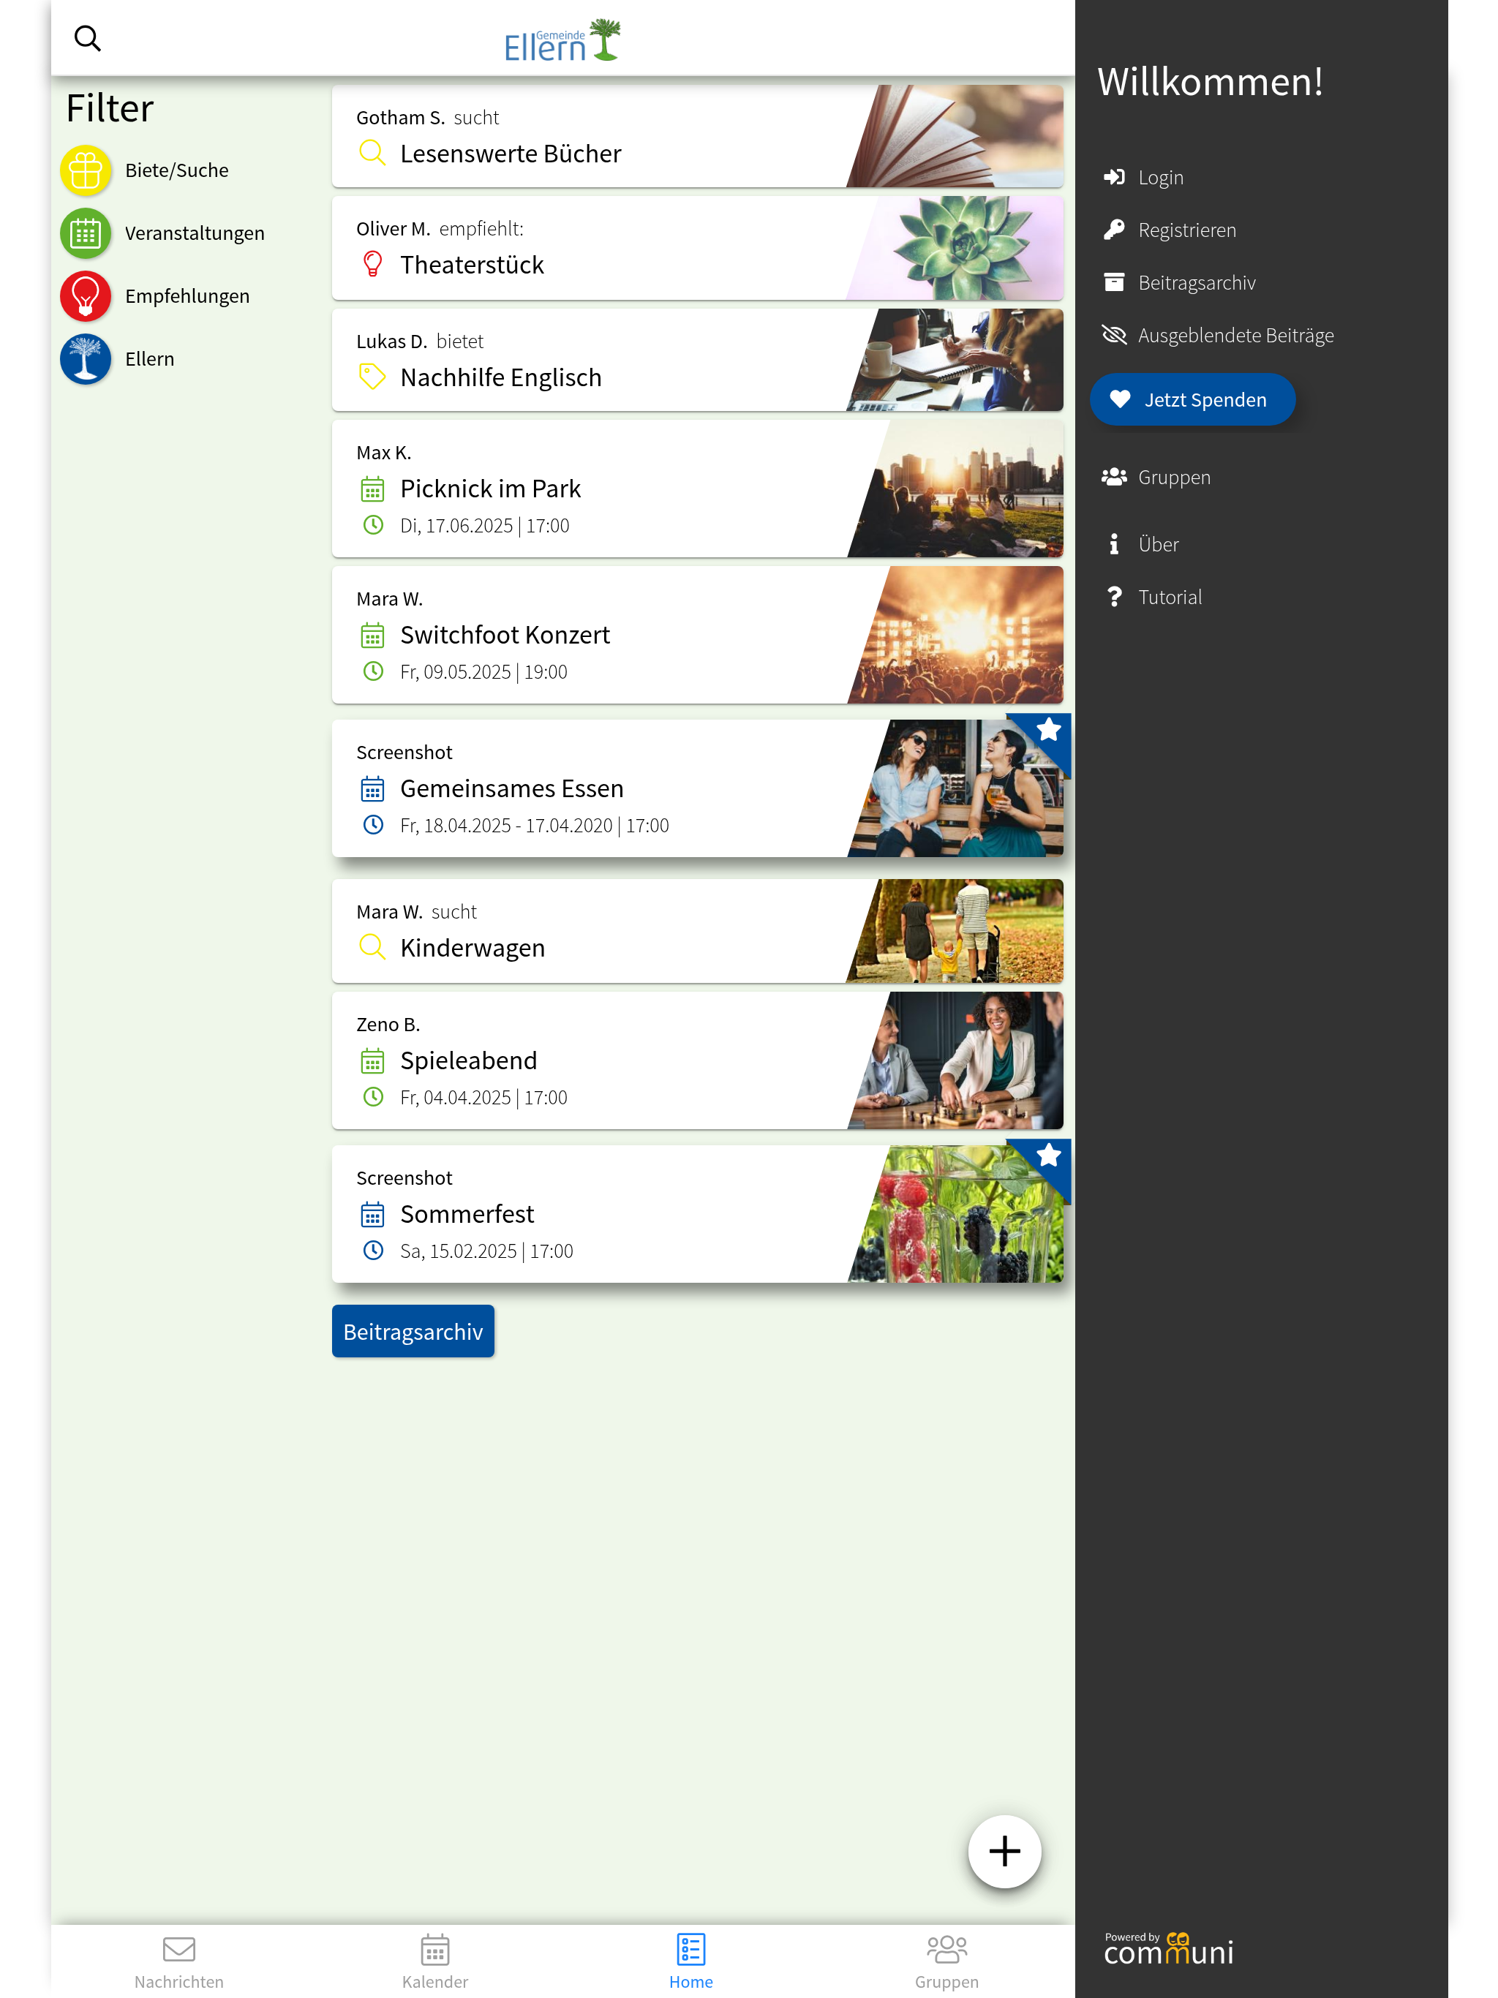The width and height of the screenshot is (1498, 1998).
Task: Switch to the Kalender tab
Action: 435,1961
